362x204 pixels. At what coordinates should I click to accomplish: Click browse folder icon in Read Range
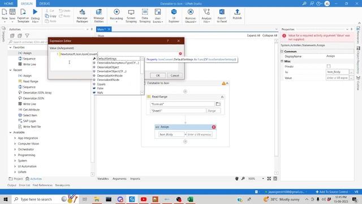pyautogui.click(x=218, y=104)
